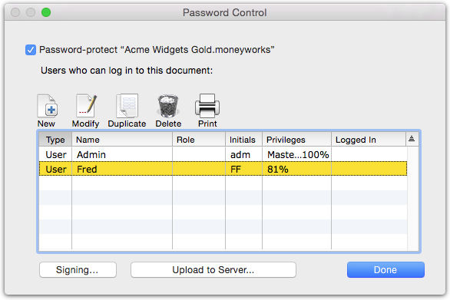
Task: Open the Signing... dialog
Action: [78, 269]
